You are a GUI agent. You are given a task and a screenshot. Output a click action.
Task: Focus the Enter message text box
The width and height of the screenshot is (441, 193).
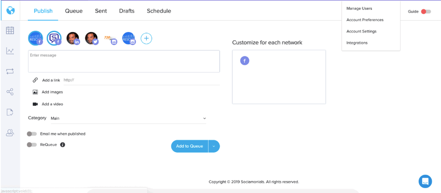(124, 61)
